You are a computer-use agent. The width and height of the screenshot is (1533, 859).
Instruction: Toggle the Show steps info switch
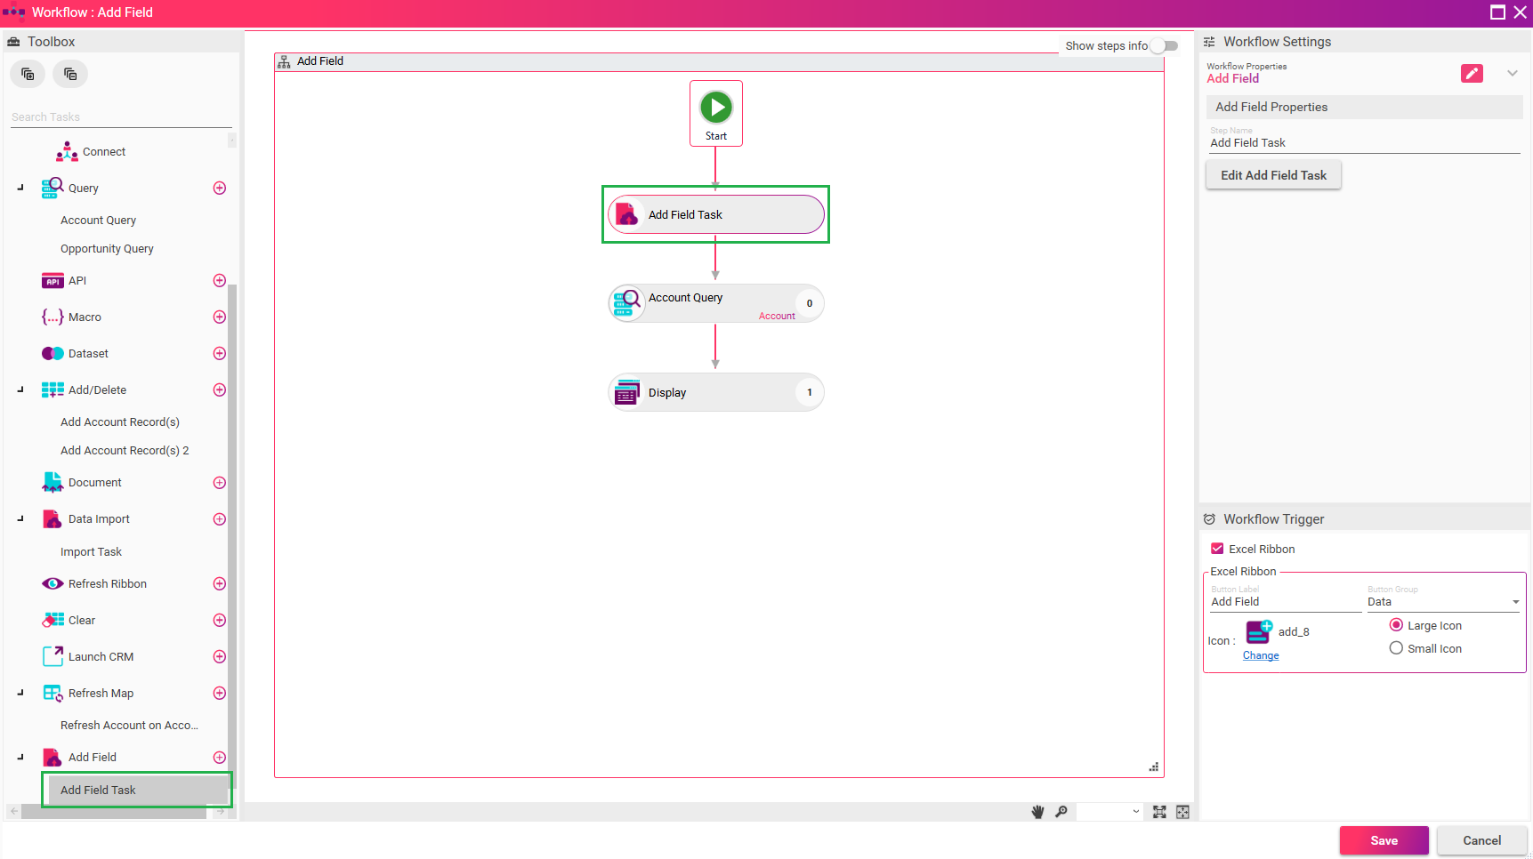click(x=1164, y=46)
